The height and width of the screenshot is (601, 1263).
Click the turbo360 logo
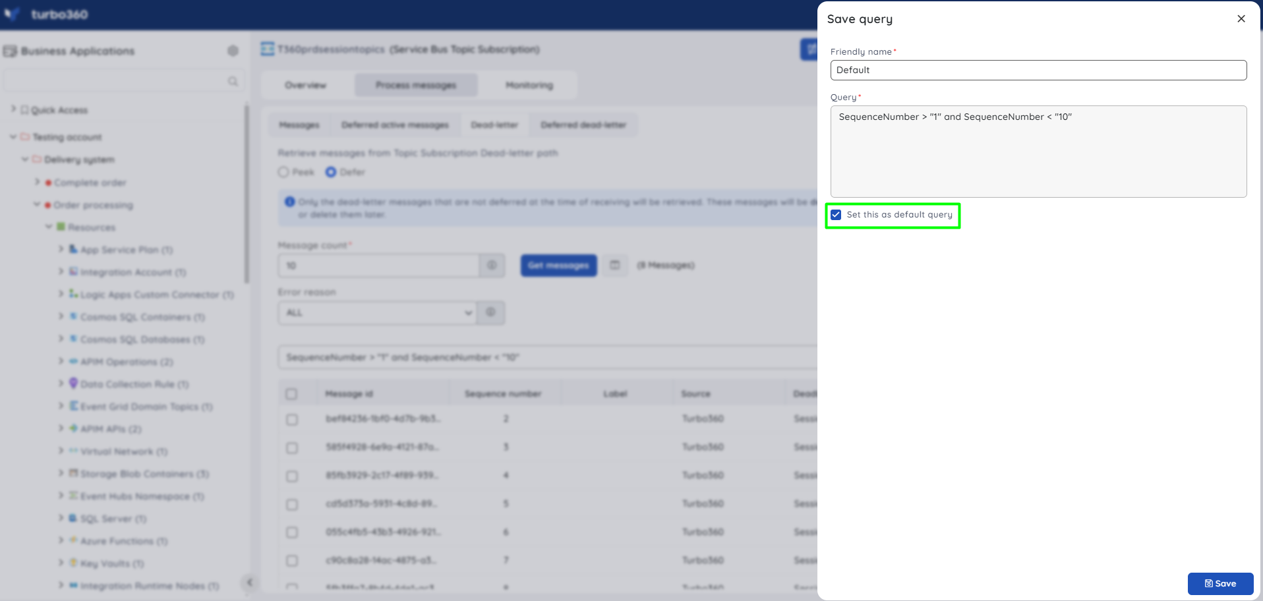(x=46, y=14)
